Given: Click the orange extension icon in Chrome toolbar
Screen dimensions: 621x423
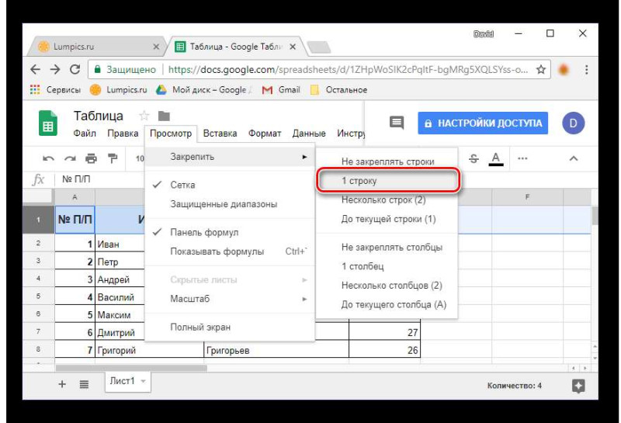Looking at the screenshot, I should coord(564,70).
